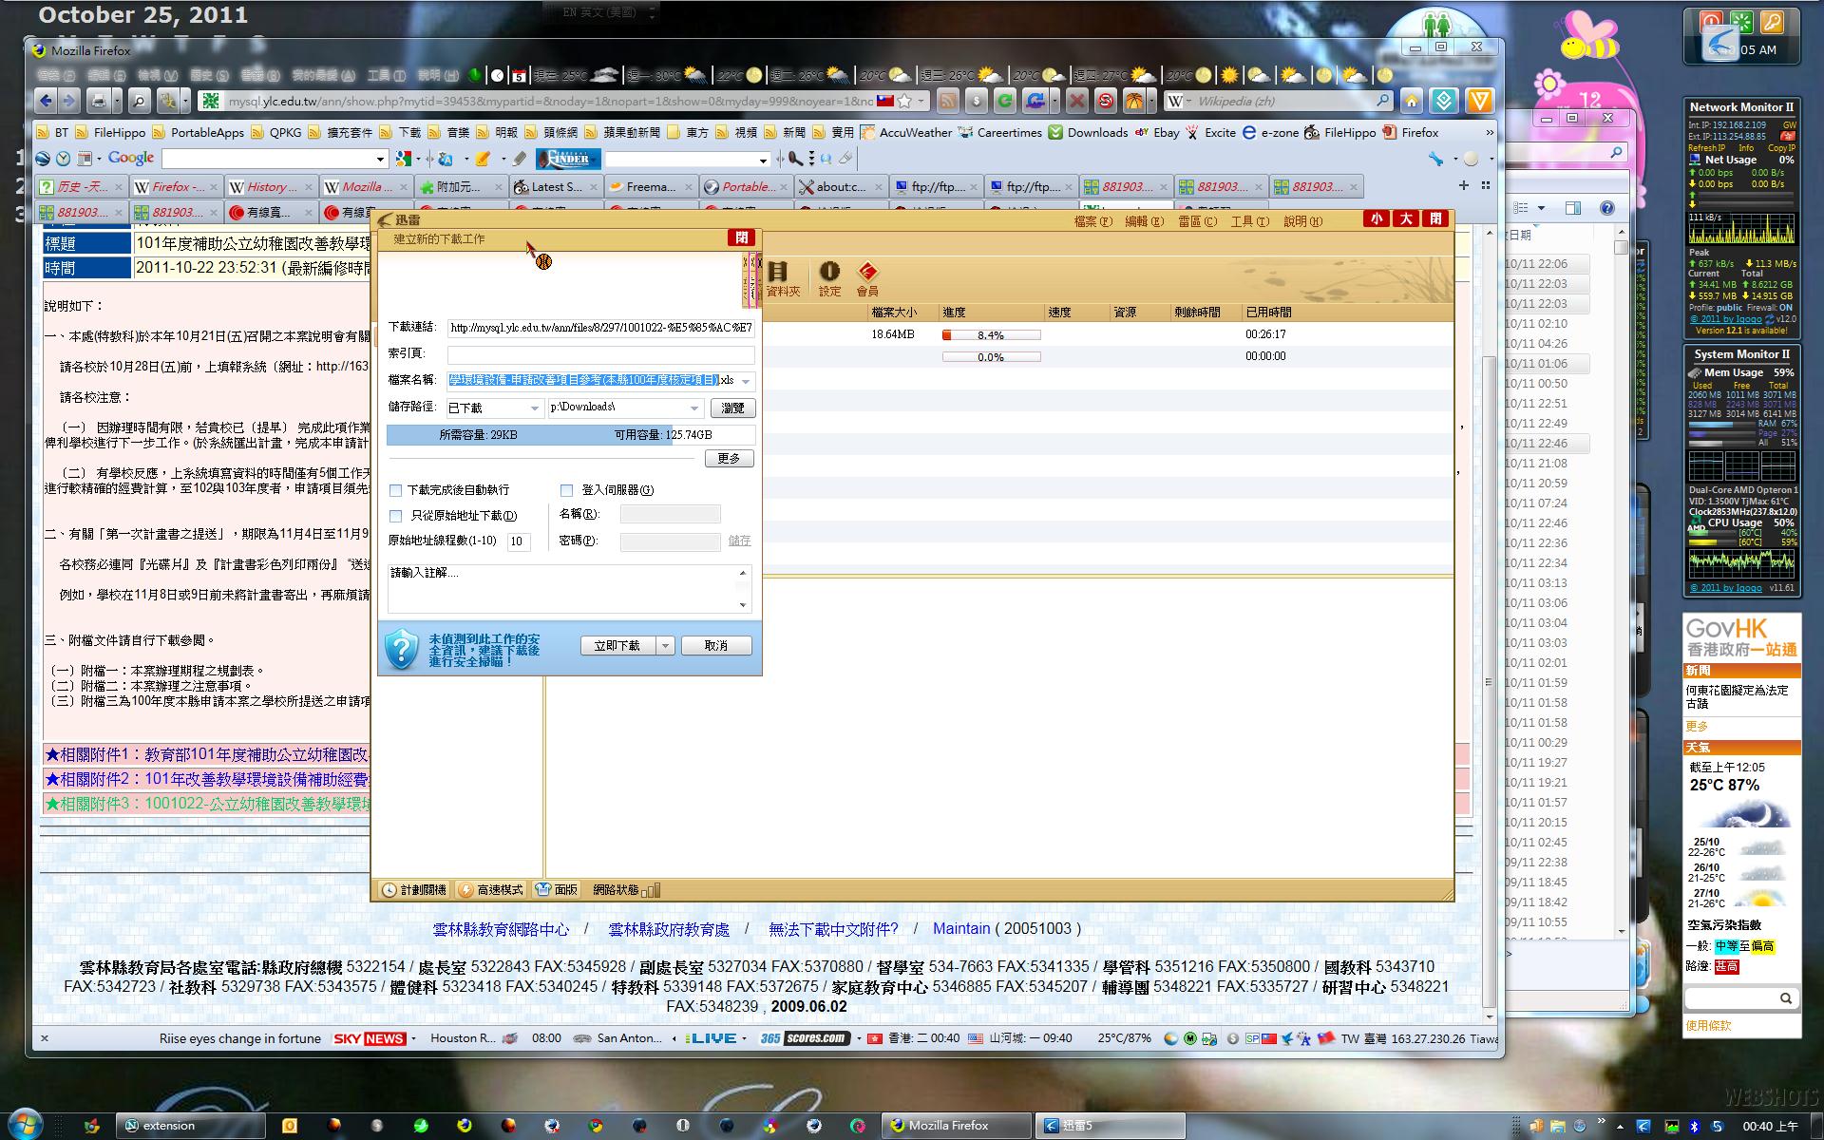This screenshot has height=1140, width=1824.
Task: Click the Panel (面版) status bar item
Action: (557, 890)
